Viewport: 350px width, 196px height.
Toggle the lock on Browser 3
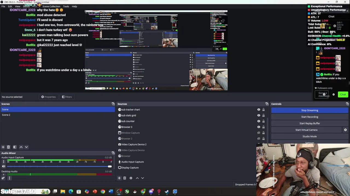pyautogui.click(x=263, y=127)
